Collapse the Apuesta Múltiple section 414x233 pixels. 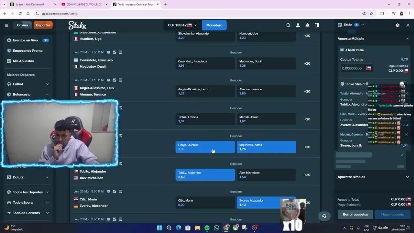pos(408,39)
